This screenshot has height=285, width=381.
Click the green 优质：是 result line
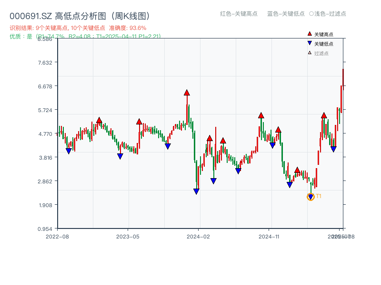point(85,37)
